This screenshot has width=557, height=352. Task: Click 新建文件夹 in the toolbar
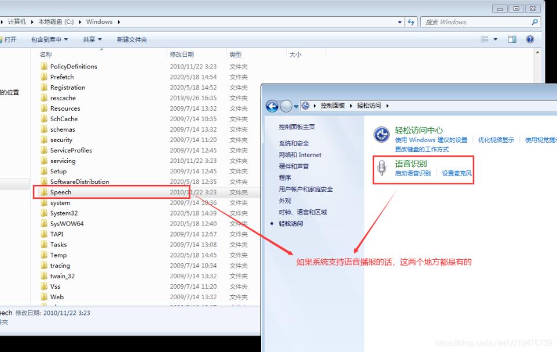tap(131, 39)
